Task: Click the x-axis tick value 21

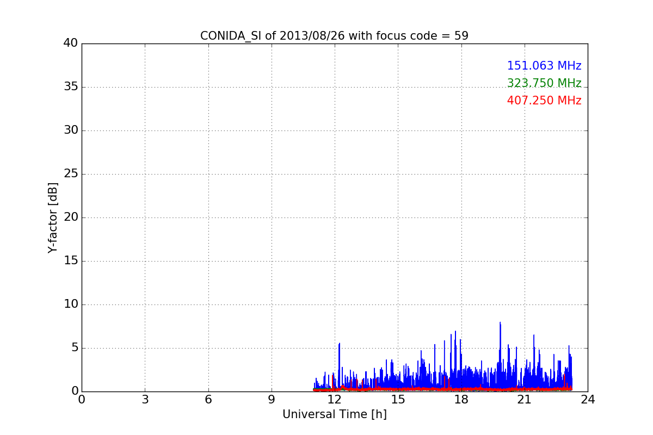Action: (x=525, y=400)
